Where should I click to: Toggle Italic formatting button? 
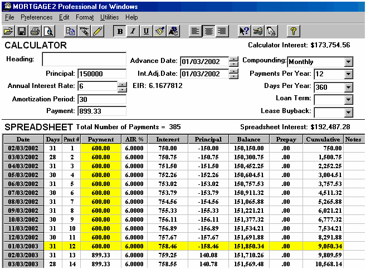[133, 31]
